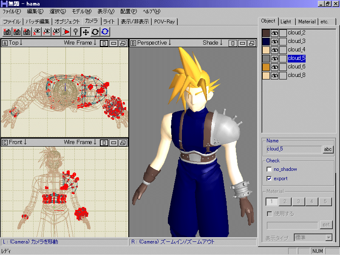Switch to the Light panel tab
Screen dimensions: 340x255
click(x=286, y=22)
